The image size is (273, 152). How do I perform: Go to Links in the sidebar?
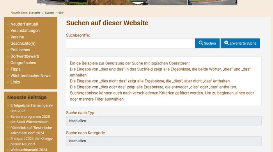click(15, 82)
